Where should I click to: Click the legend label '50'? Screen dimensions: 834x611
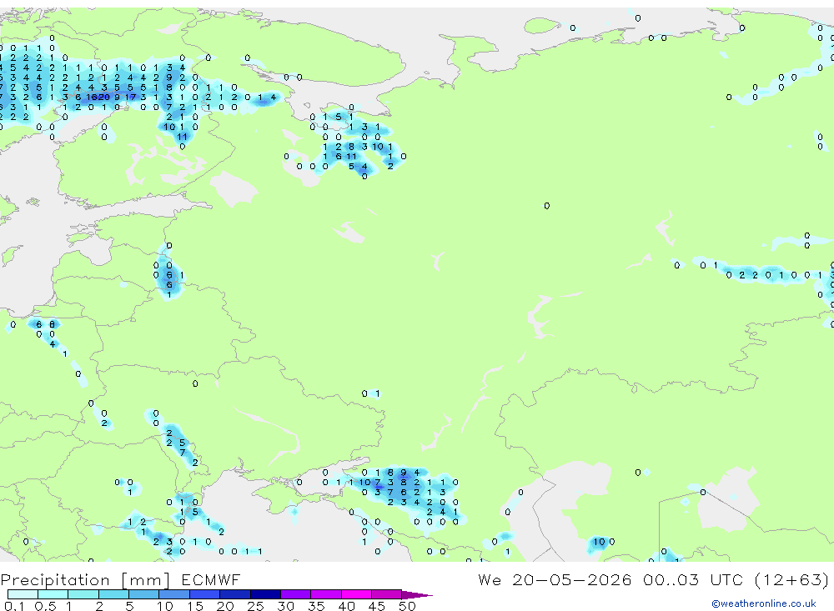pyautogui.click(x=407, y=606)
